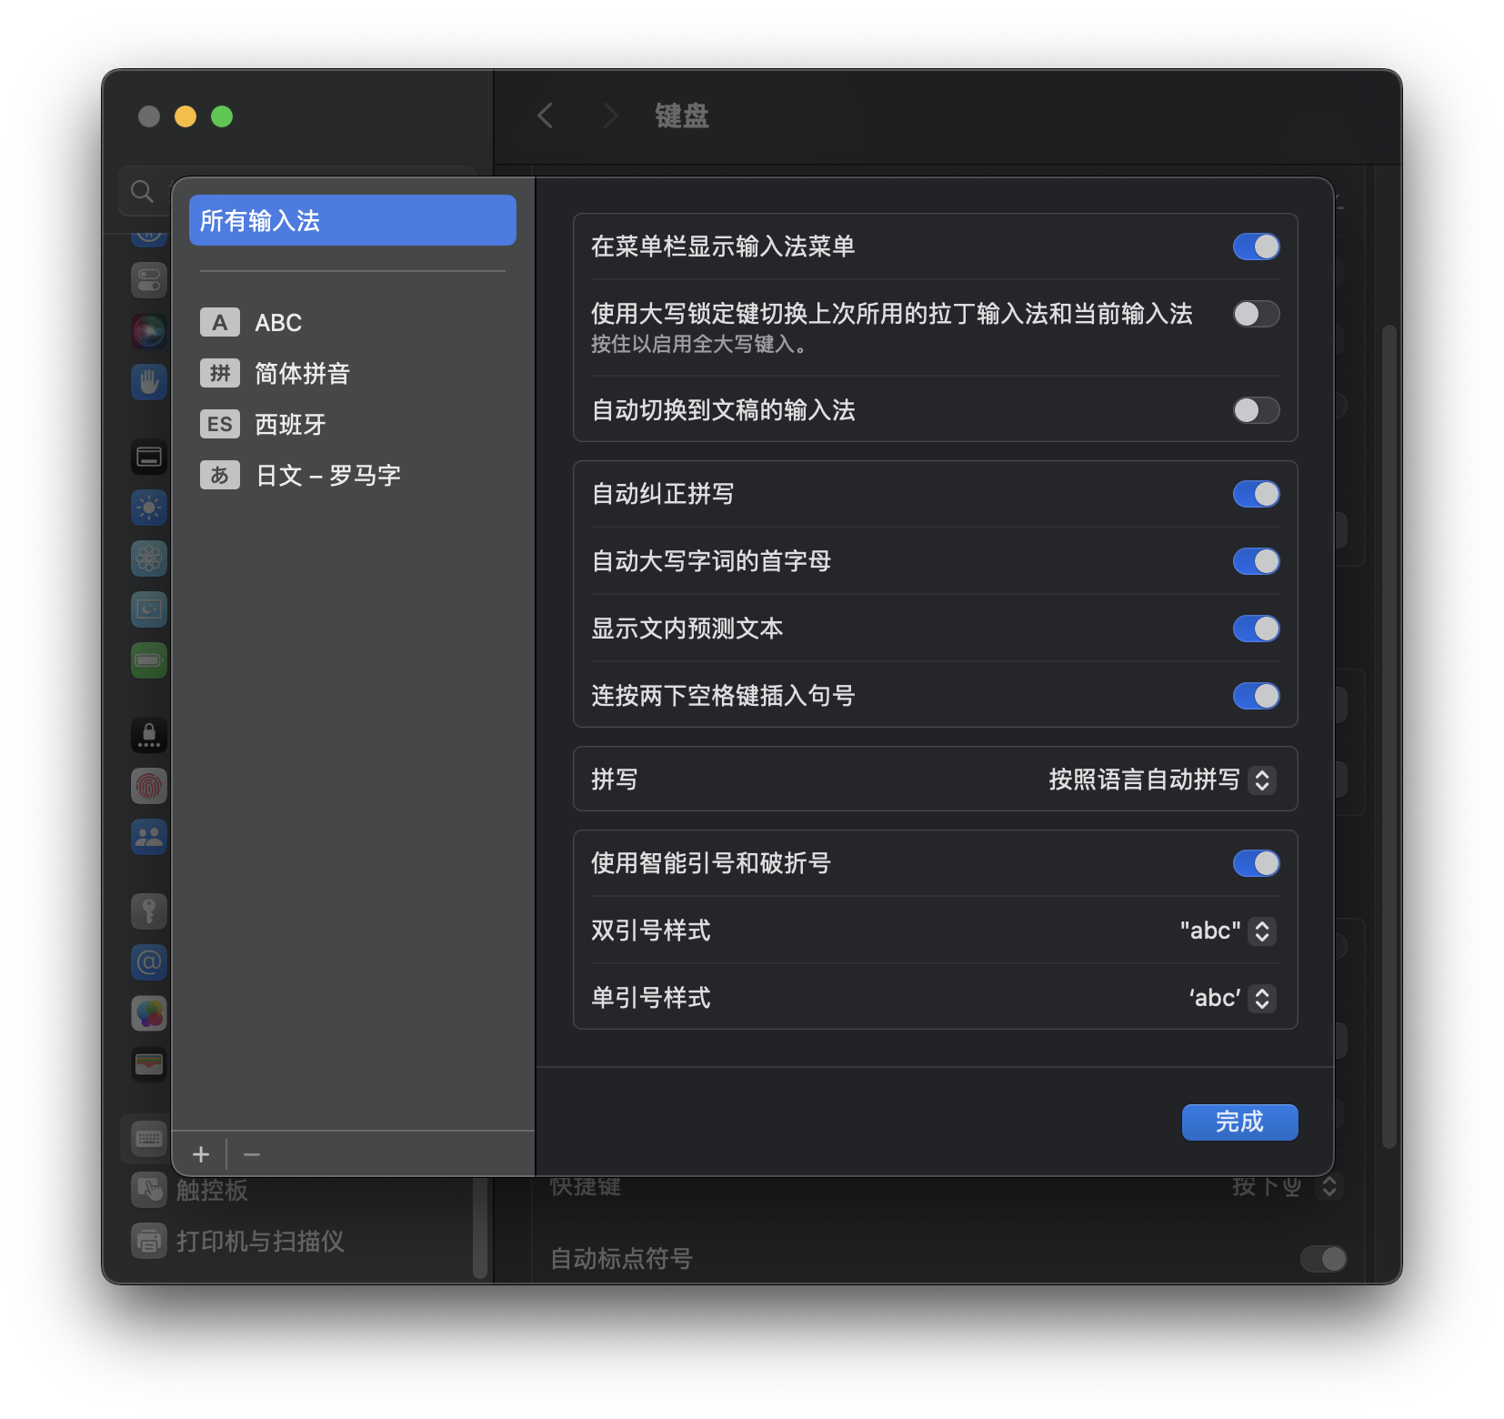The image size is (1504, 1419).
Task: Toggle 自动标点符号 in the background window
Action: pos(1323,1259)
